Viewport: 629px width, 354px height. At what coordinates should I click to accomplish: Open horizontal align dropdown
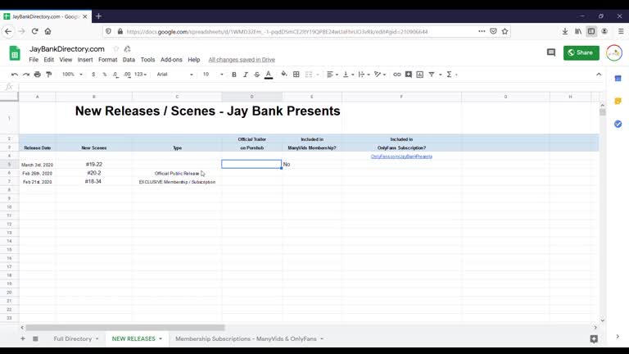[333, 75]
